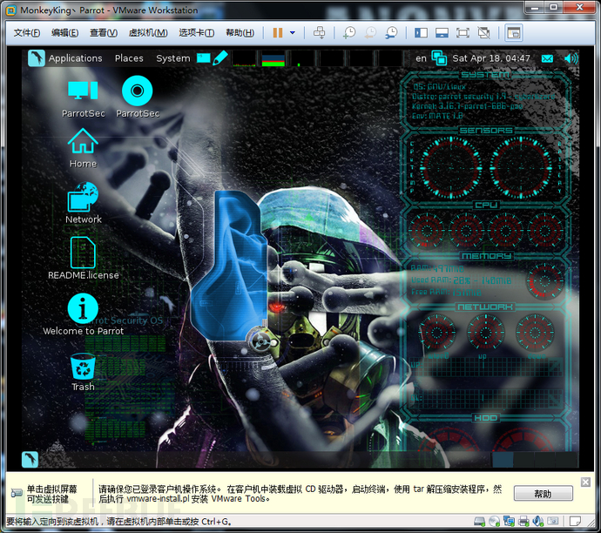Close the VMware Tools hint bar
601x533 pixels.
[585, 482]
